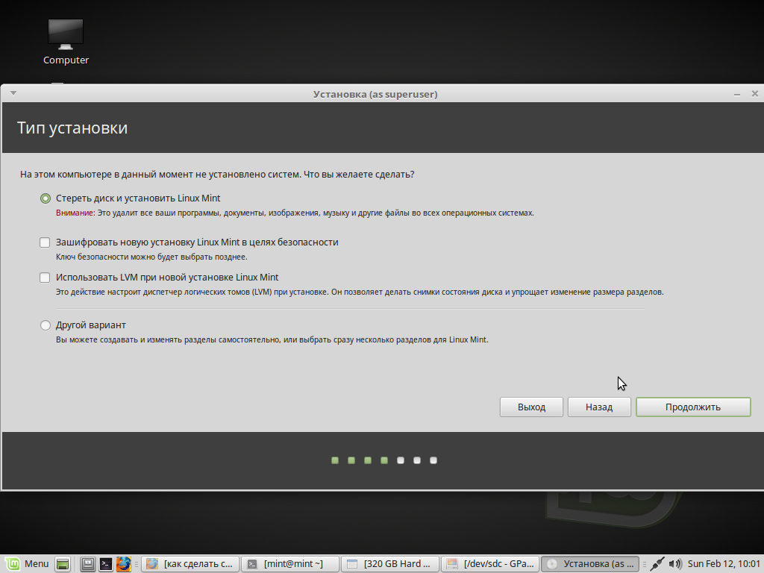Screen dimensions: 764x573
Task: Click the clock showing Sun Feb 12
Action: [x=723, y=564]
